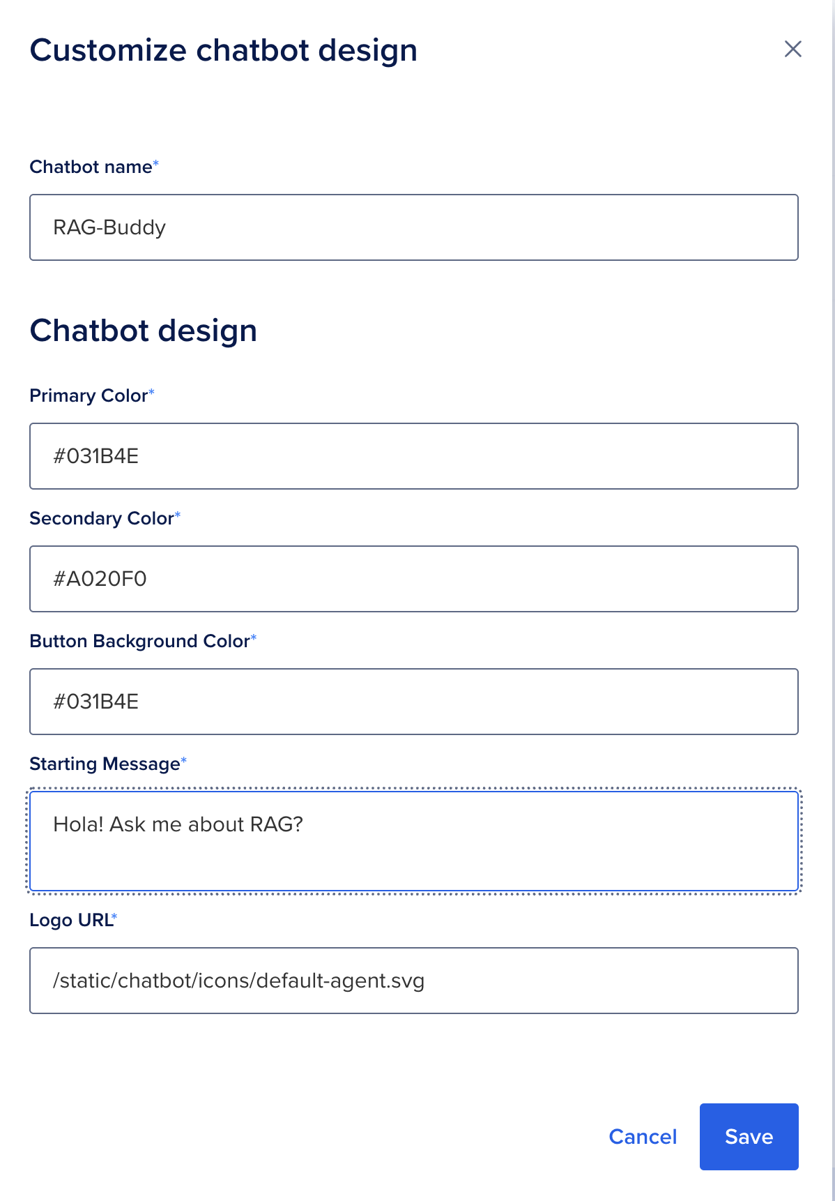Focus the Logo URL input field
The width and height of the screenshot is (835, 1201).
tap(413, 981)
